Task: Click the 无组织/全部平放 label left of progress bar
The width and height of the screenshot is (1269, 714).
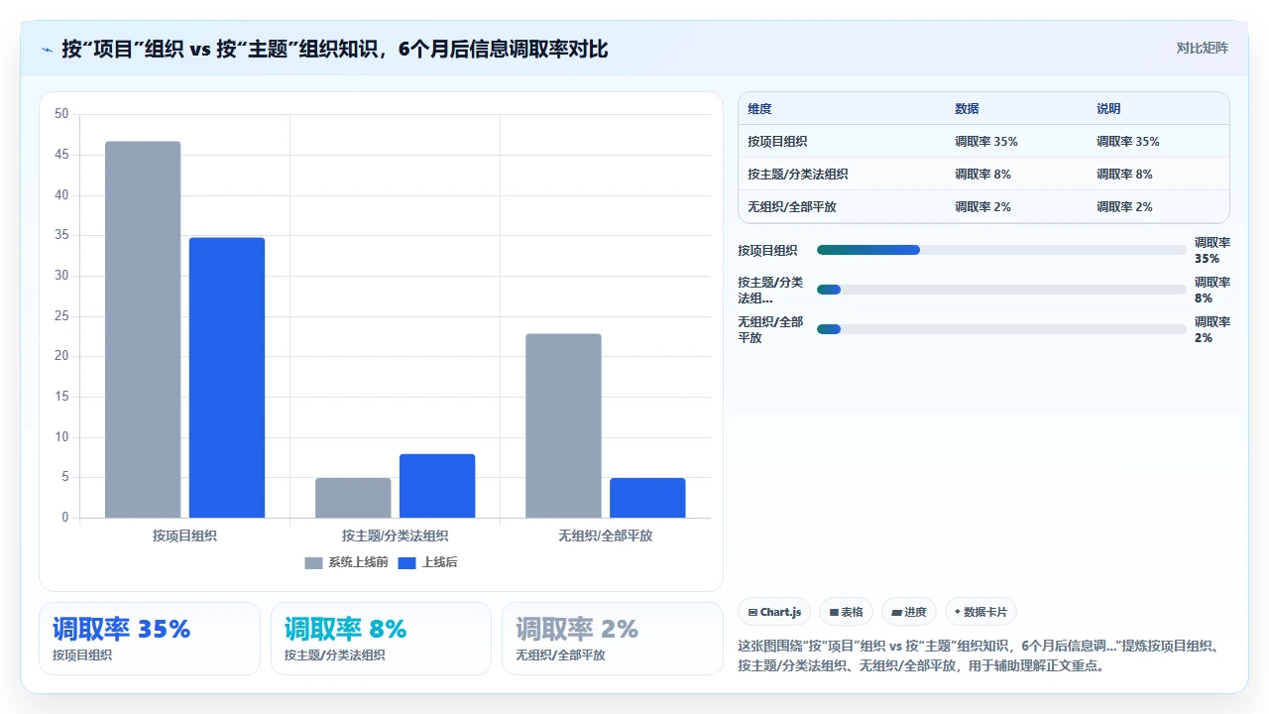Action: [770, 329]
